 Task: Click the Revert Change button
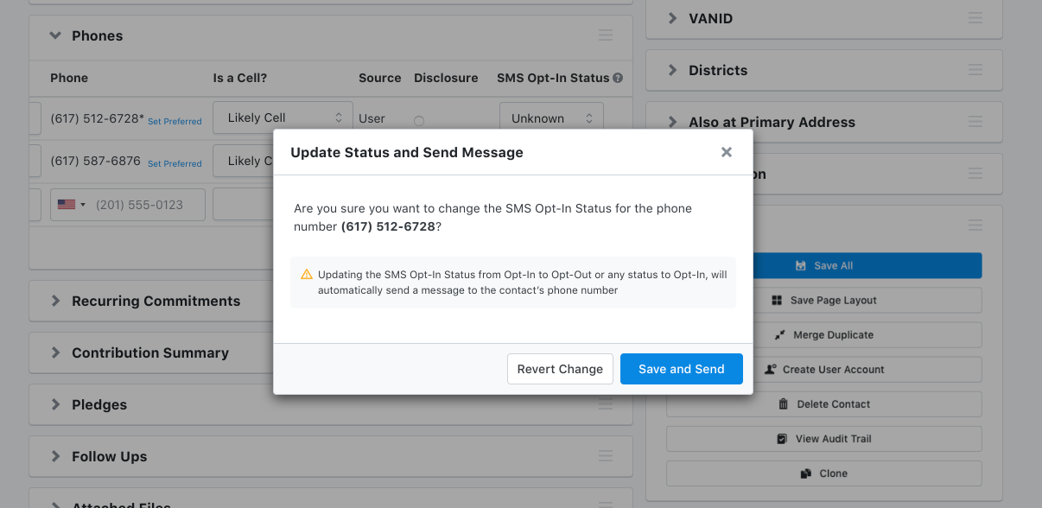[560, 369]
